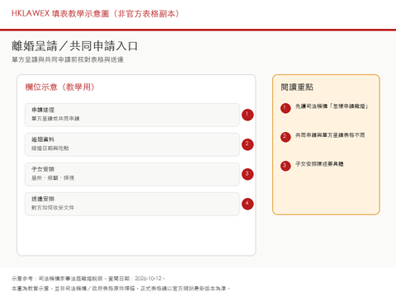396x297 pixels.
Task: Click the 閱讀重點 panel heading
Action: coord(297,87)
